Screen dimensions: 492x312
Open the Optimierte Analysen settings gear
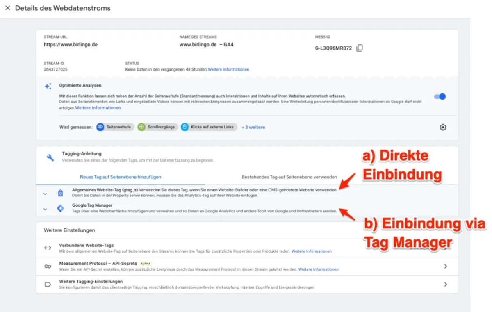(443, 127)
